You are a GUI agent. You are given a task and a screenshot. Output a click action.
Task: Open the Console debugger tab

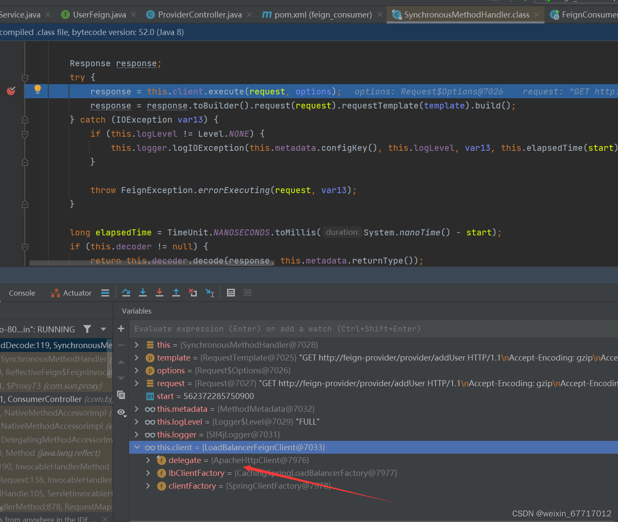[22, 293]
